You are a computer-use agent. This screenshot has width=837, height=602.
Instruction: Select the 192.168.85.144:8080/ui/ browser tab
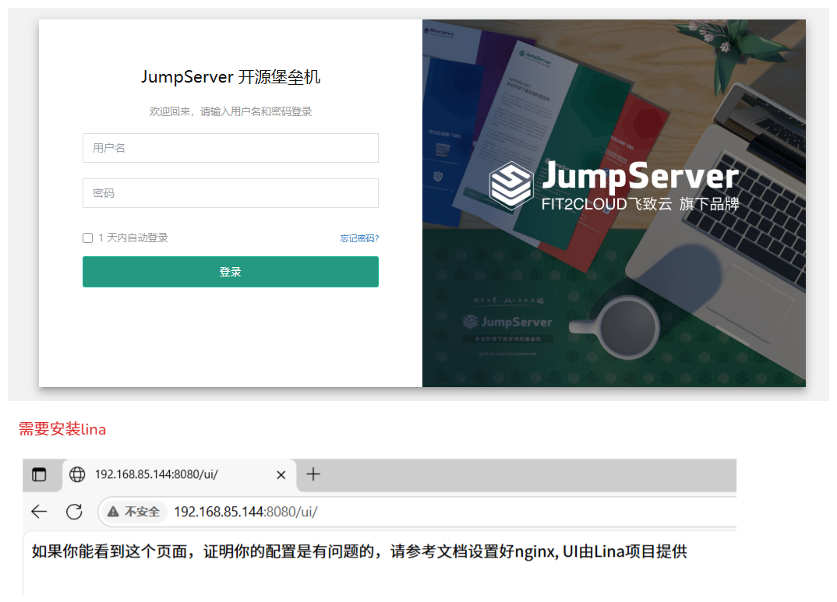[x=178, y=474]
